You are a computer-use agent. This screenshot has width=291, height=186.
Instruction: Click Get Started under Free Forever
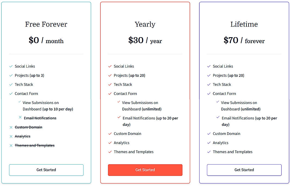46,170
